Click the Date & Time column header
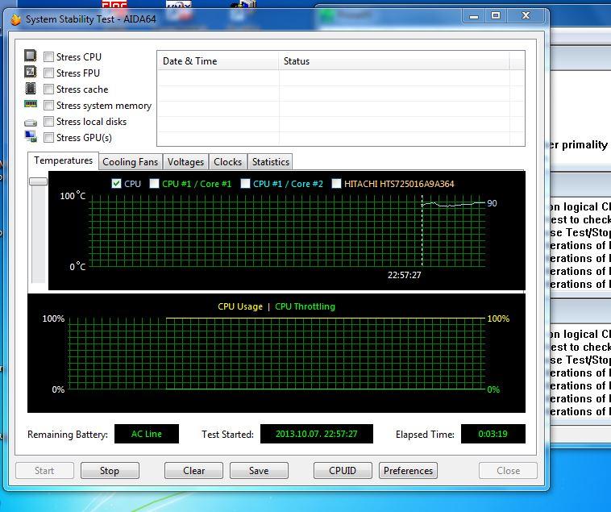 (218, 61)
